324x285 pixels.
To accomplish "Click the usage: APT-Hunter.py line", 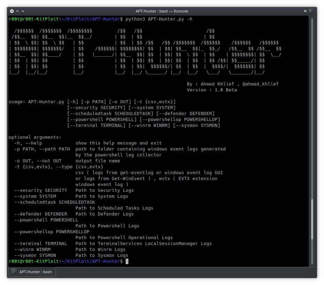I will [x=92, y=101].
